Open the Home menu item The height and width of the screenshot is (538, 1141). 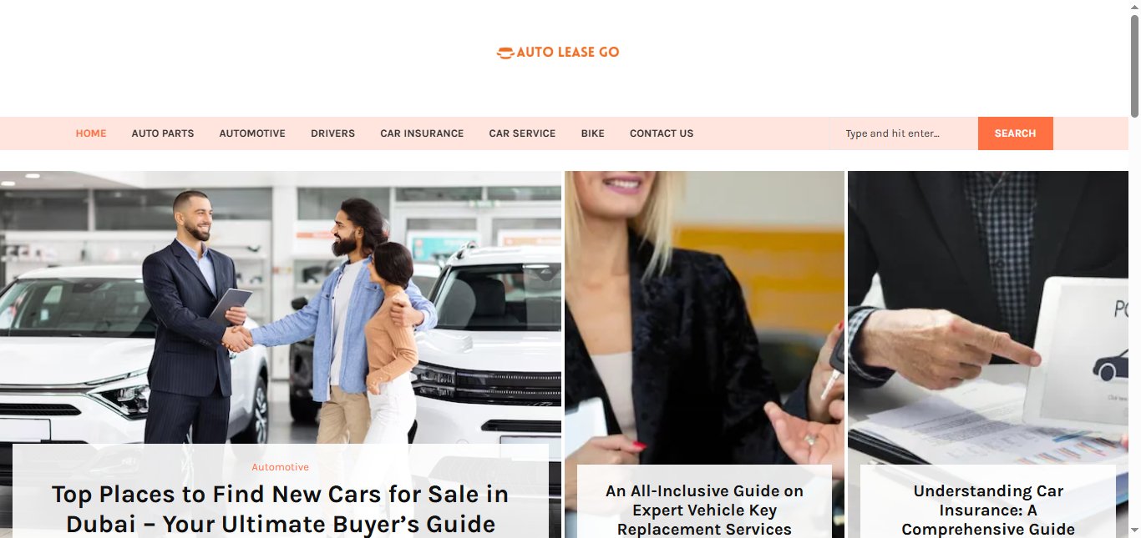[91, 133]
